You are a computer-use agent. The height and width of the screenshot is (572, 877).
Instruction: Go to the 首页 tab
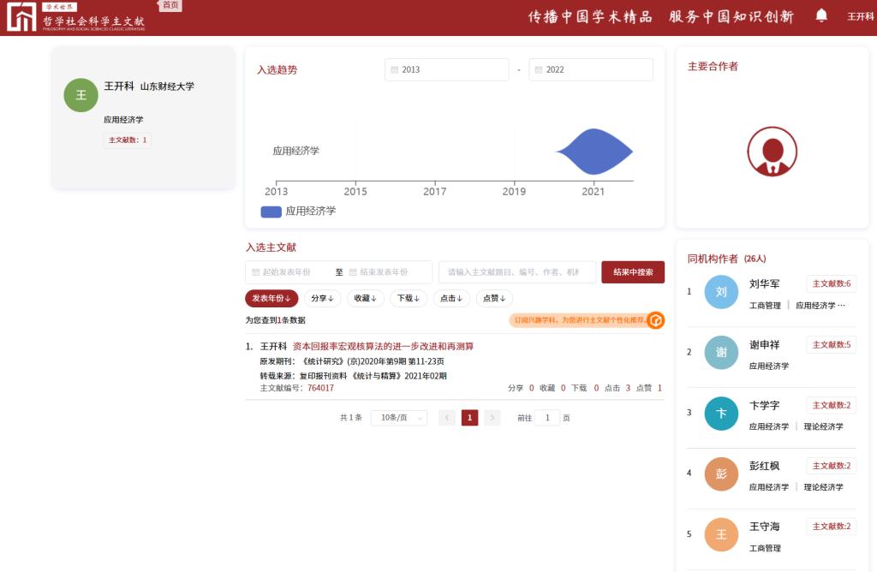pyautogui.click(x=171, y=5)
